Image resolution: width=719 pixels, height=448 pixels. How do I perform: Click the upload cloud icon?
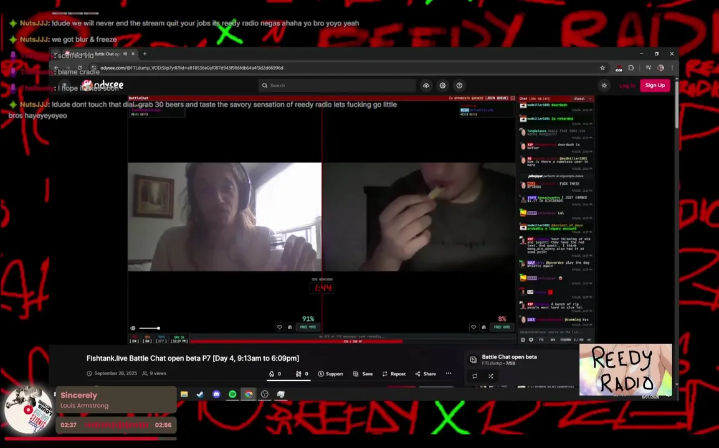pos(426,85)
